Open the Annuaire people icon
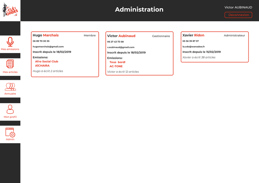The width and height of the screenshot is (259, 183). point(10,87)
